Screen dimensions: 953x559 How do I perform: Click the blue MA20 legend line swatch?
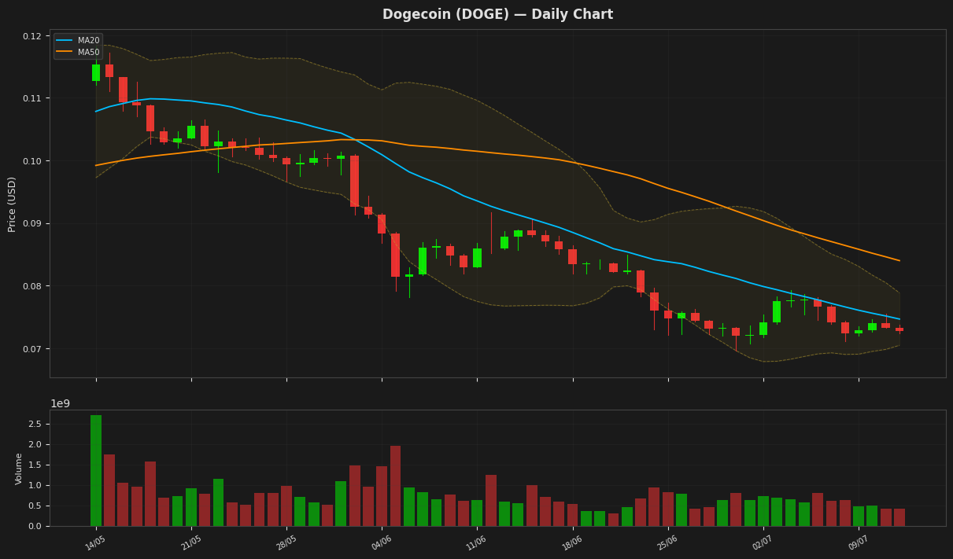[65, 40]
